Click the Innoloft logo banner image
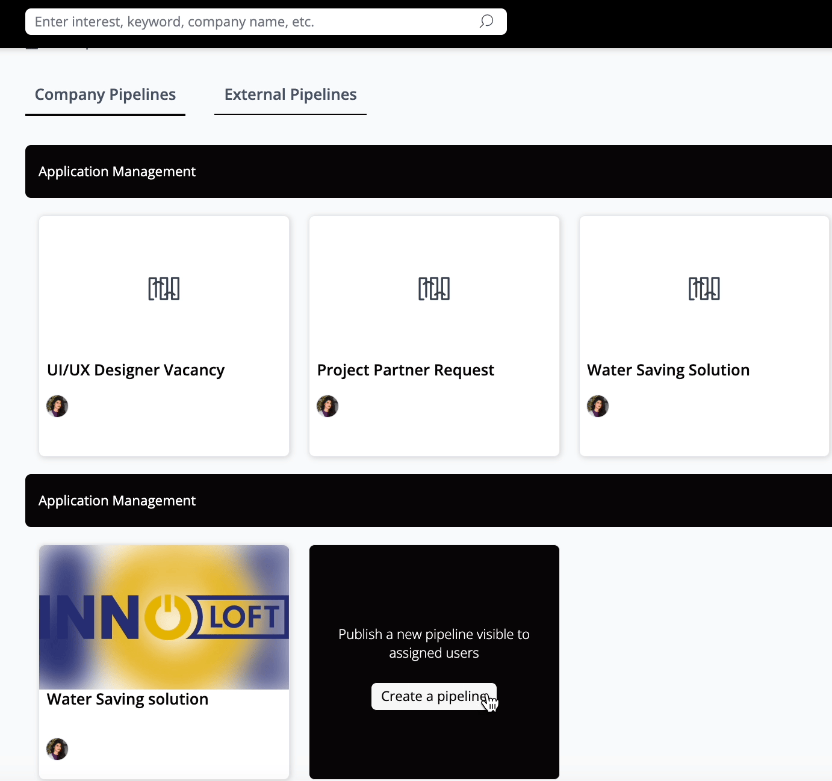This screenshot has height=781, width=832. [x=164, y=617]
